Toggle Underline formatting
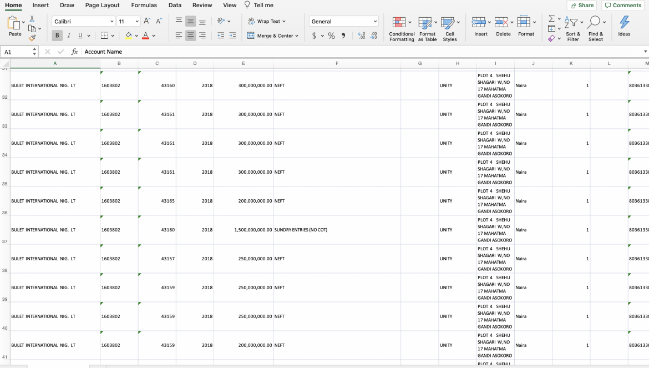This screenshot has width=649, height=368. (x=80, y=36)
